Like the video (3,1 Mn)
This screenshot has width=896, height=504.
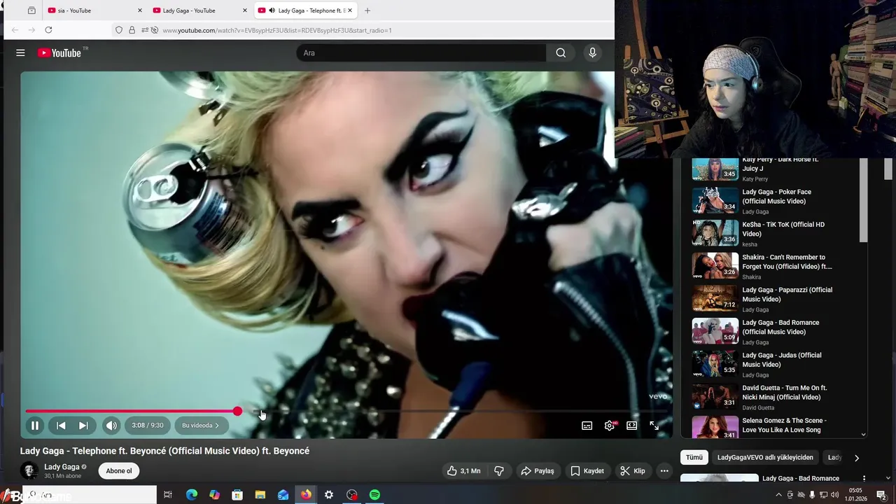click(x=463, y=471)
